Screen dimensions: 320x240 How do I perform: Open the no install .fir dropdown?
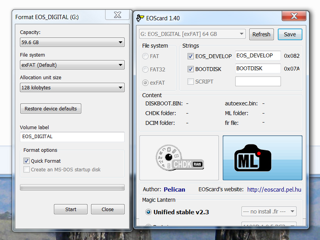pyautogui.click(x=269, y=212)
